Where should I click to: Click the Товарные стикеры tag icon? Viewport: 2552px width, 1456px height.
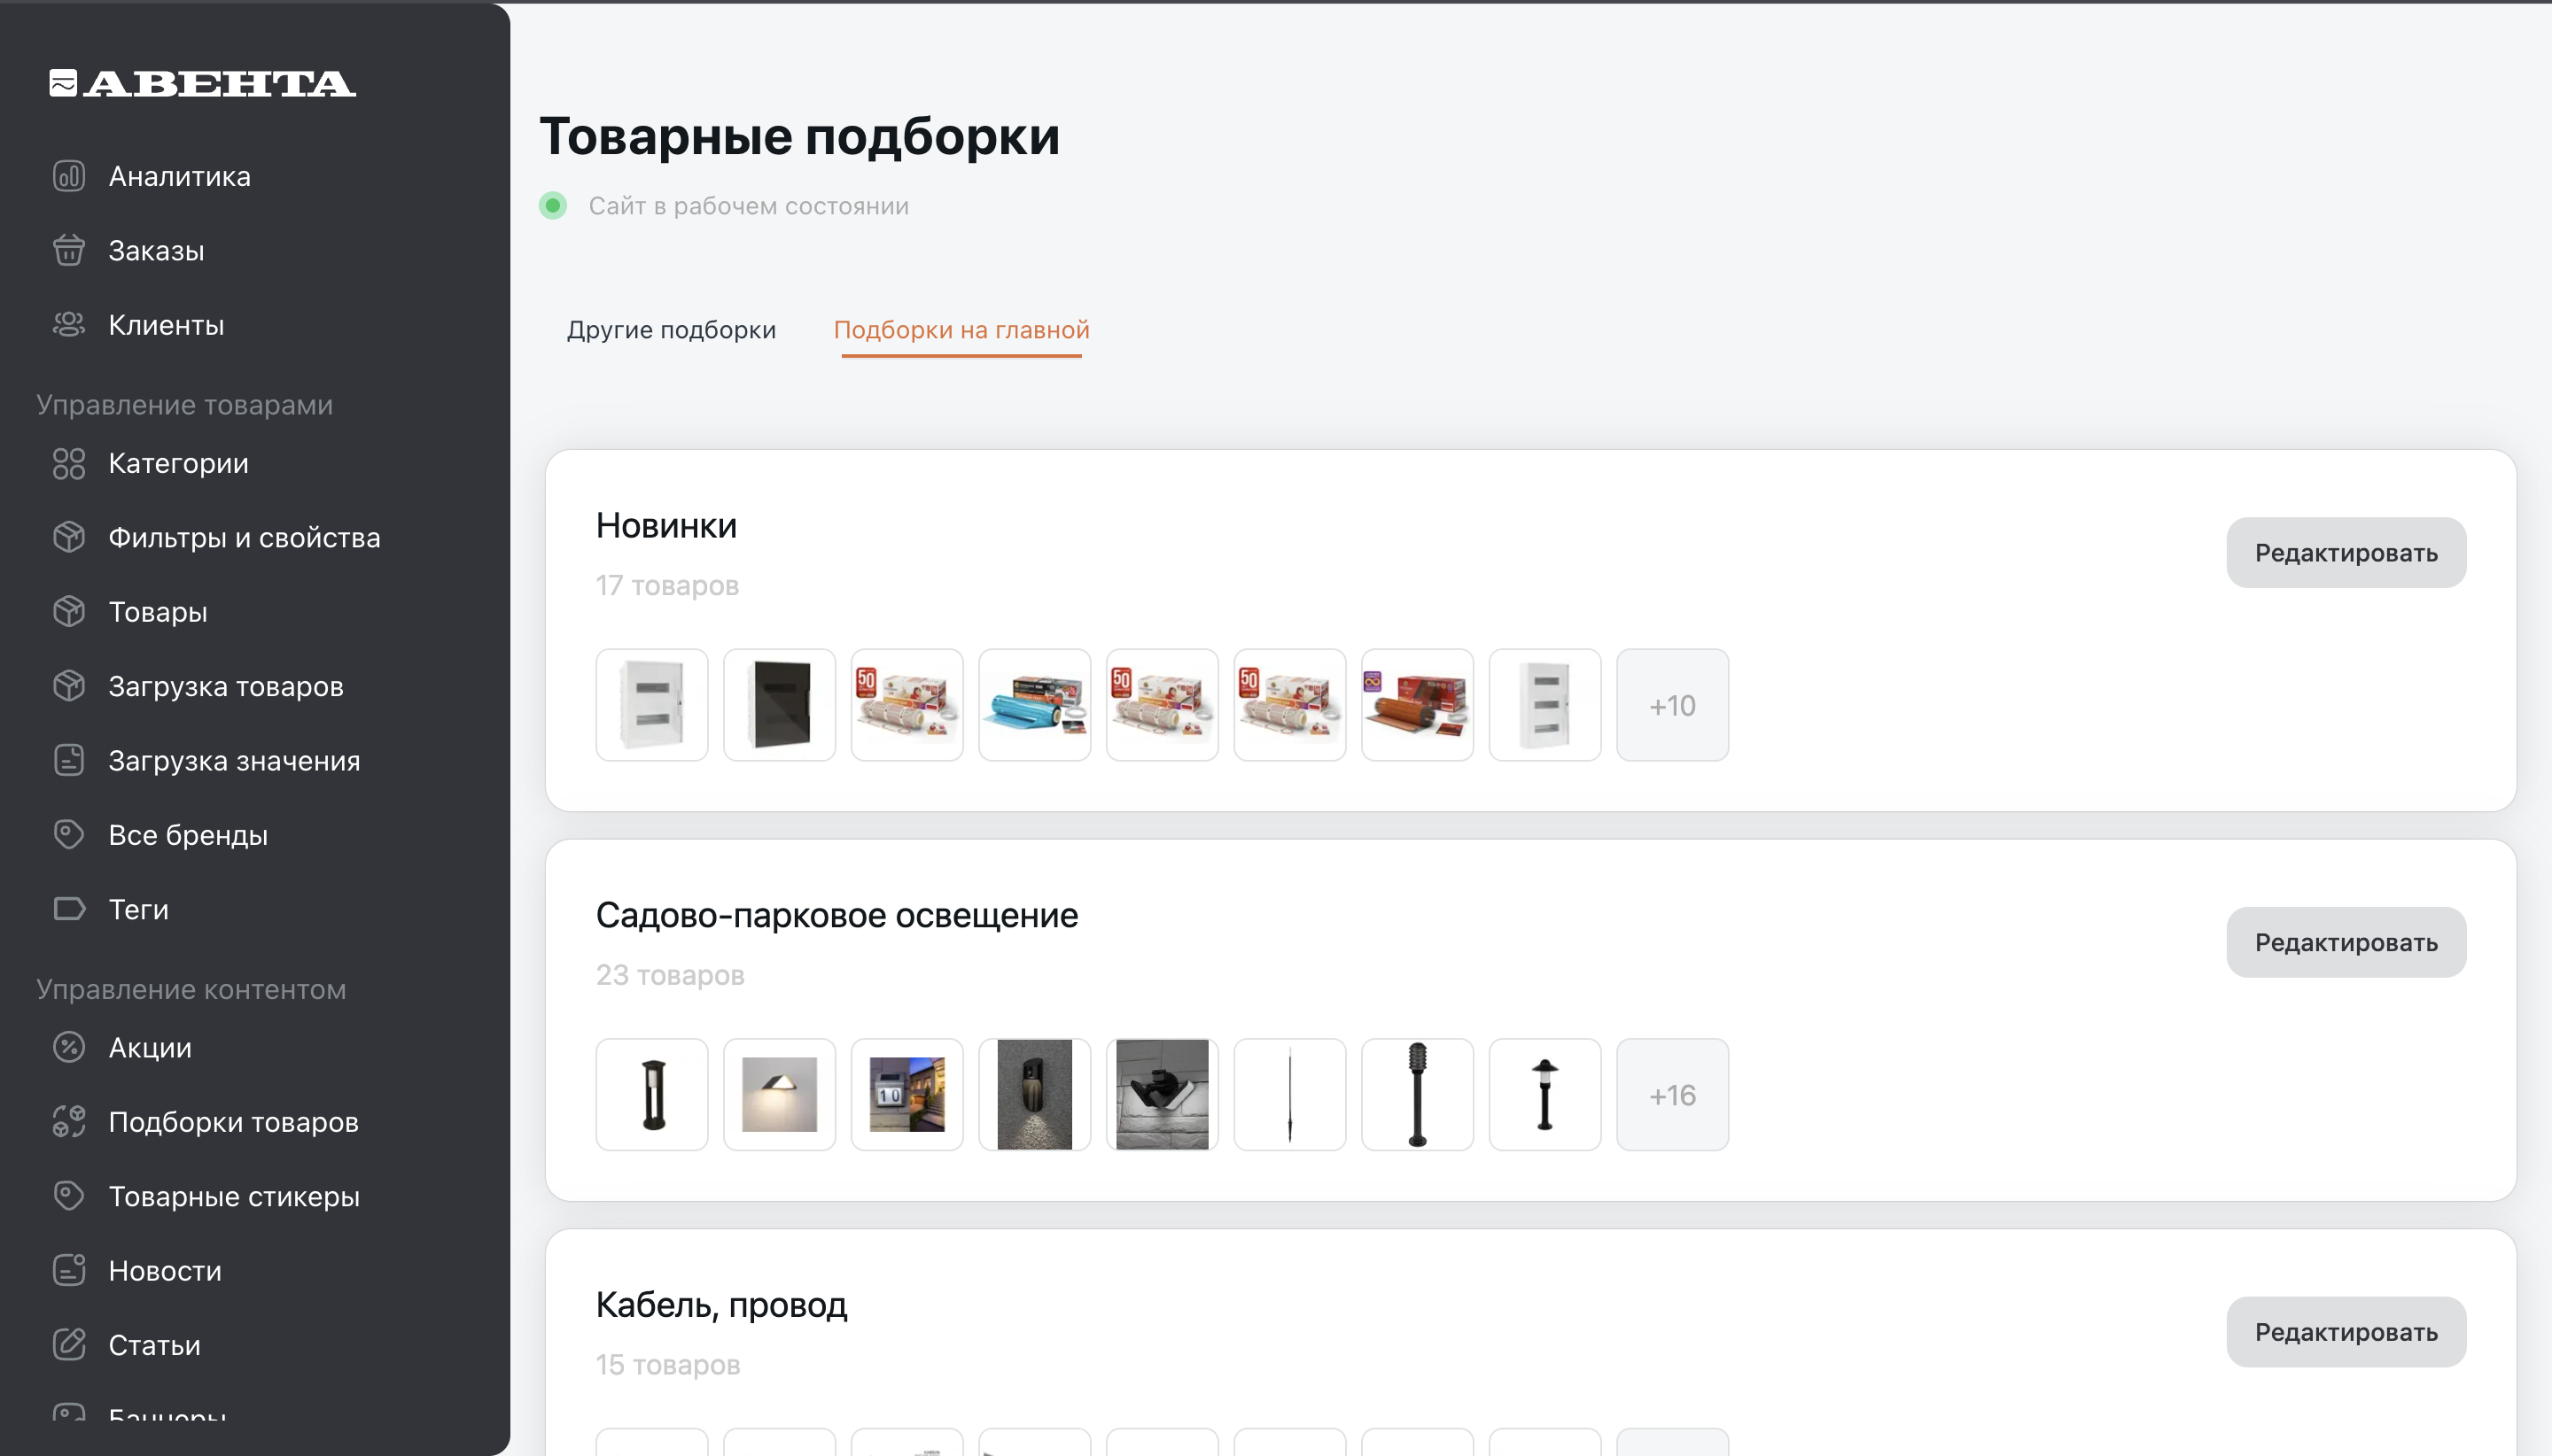point(69,1196)
